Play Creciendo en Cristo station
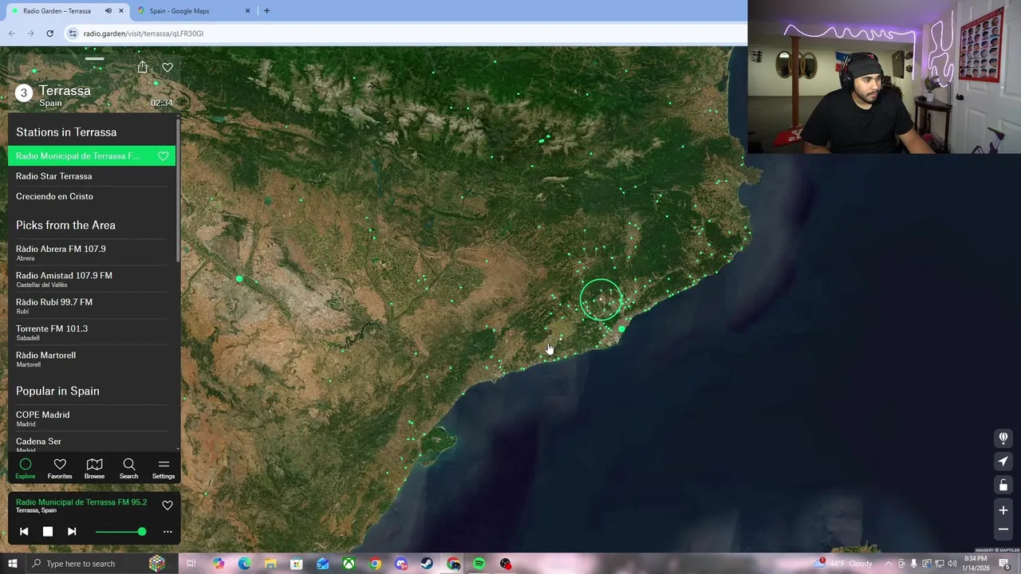Image resolution: width=1021 pixels, height=574 pixels. (x=92, y=196)
